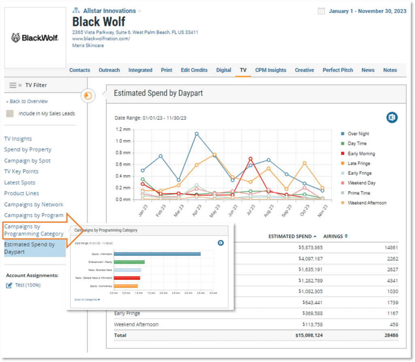
Task: Click the calendar icon next to date range
Action: (321, 11)
